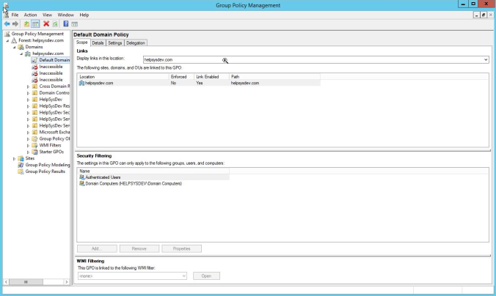Open the Display links location dropdown
The image size is (496, 296).
pos(486,59)
